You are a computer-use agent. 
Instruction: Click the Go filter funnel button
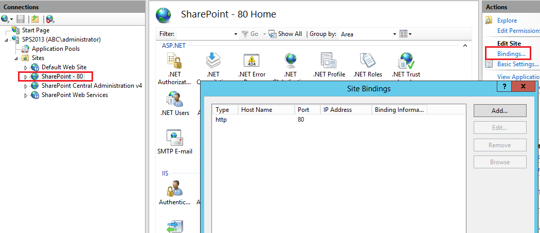(x=249, y=34)
